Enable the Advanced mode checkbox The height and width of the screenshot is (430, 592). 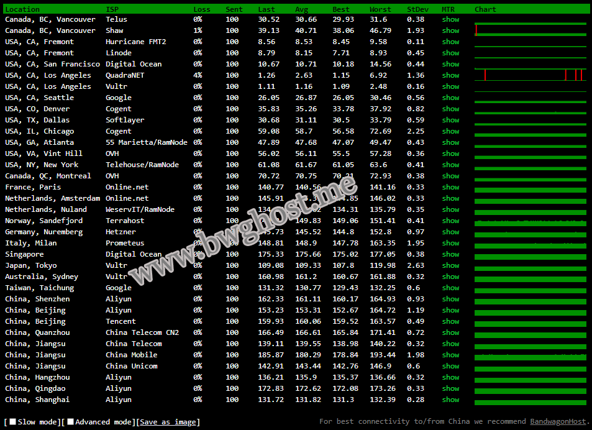70,422
